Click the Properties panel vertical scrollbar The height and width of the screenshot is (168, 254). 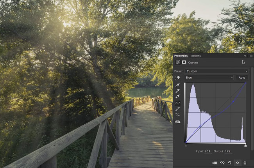pos(252,109)
